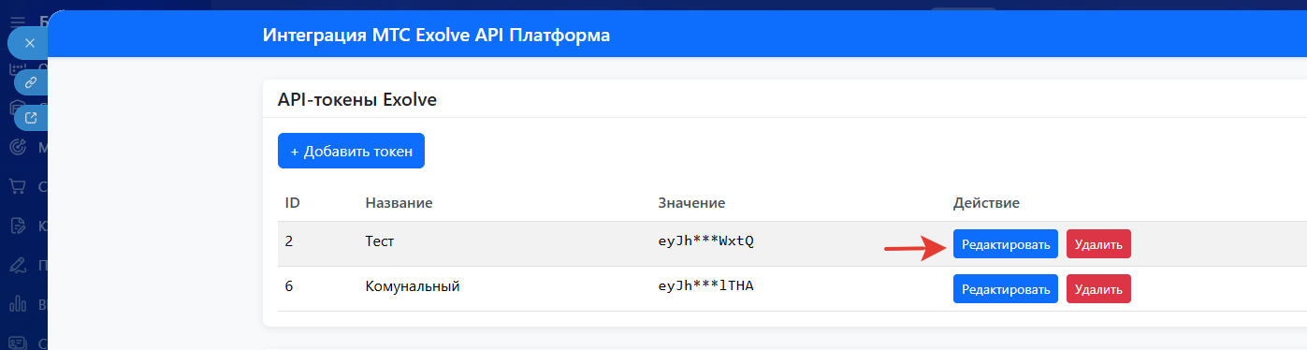Select the contact card icon at the sidebar bottom
This screenshot has width=1307, height=350.
(x=18, y=343)
